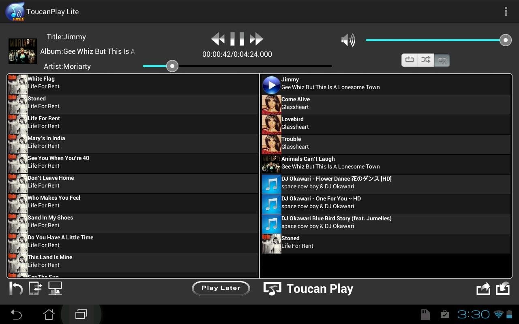Image resolution: width=519 pixels, height=324 pixels.
Task: Click music note icon beside Blue Bird Story
Action: (x=271, y=224)
